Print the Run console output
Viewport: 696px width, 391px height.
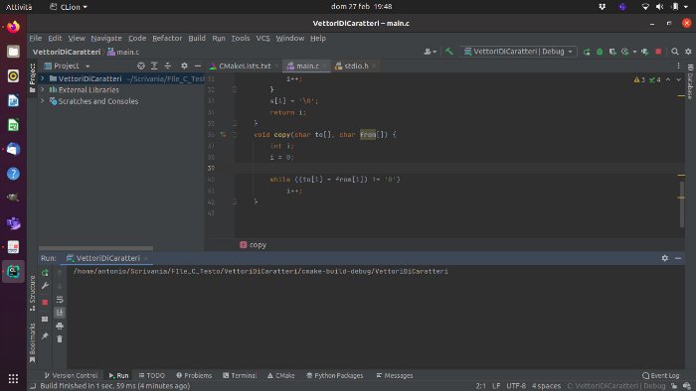(60, 326)
